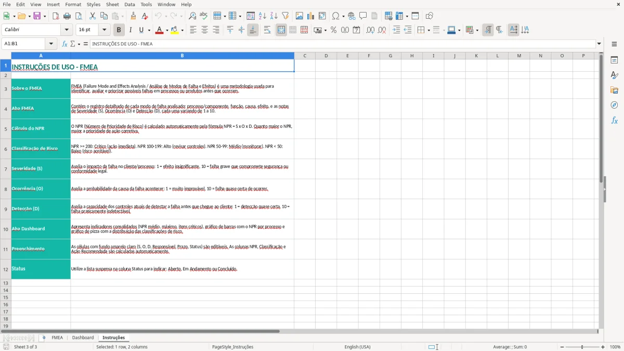Viewport: 624px width, 351px height.
Task: Apply yellow background highlight color
Action: point(174,30)
